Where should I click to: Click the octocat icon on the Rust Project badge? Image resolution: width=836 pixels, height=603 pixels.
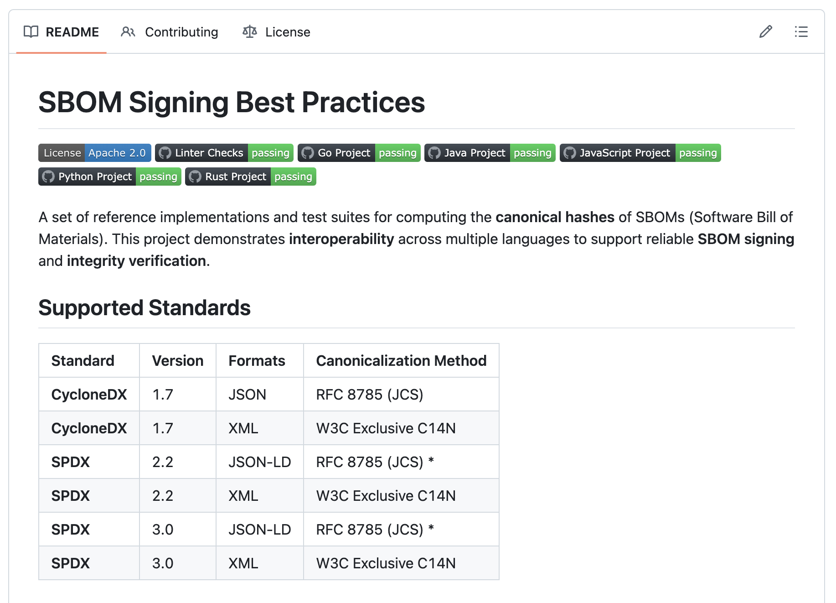point(195,177)
